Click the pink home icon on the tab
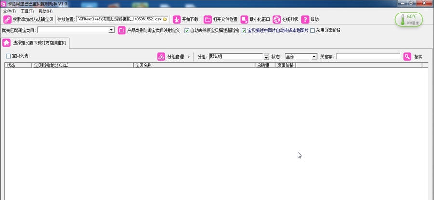The height and width of the screenshot is (200, 434). click(x=6, y=43)
